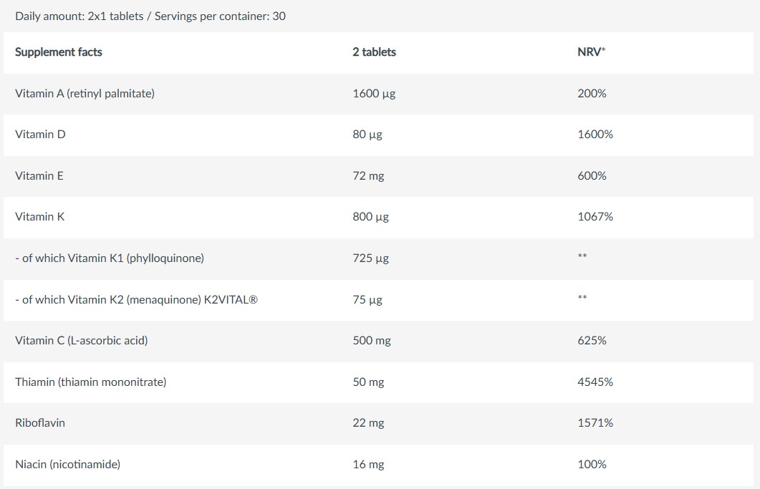760x489 pixels.
Task: Click the Vitamin E row label
Action: 39,175
